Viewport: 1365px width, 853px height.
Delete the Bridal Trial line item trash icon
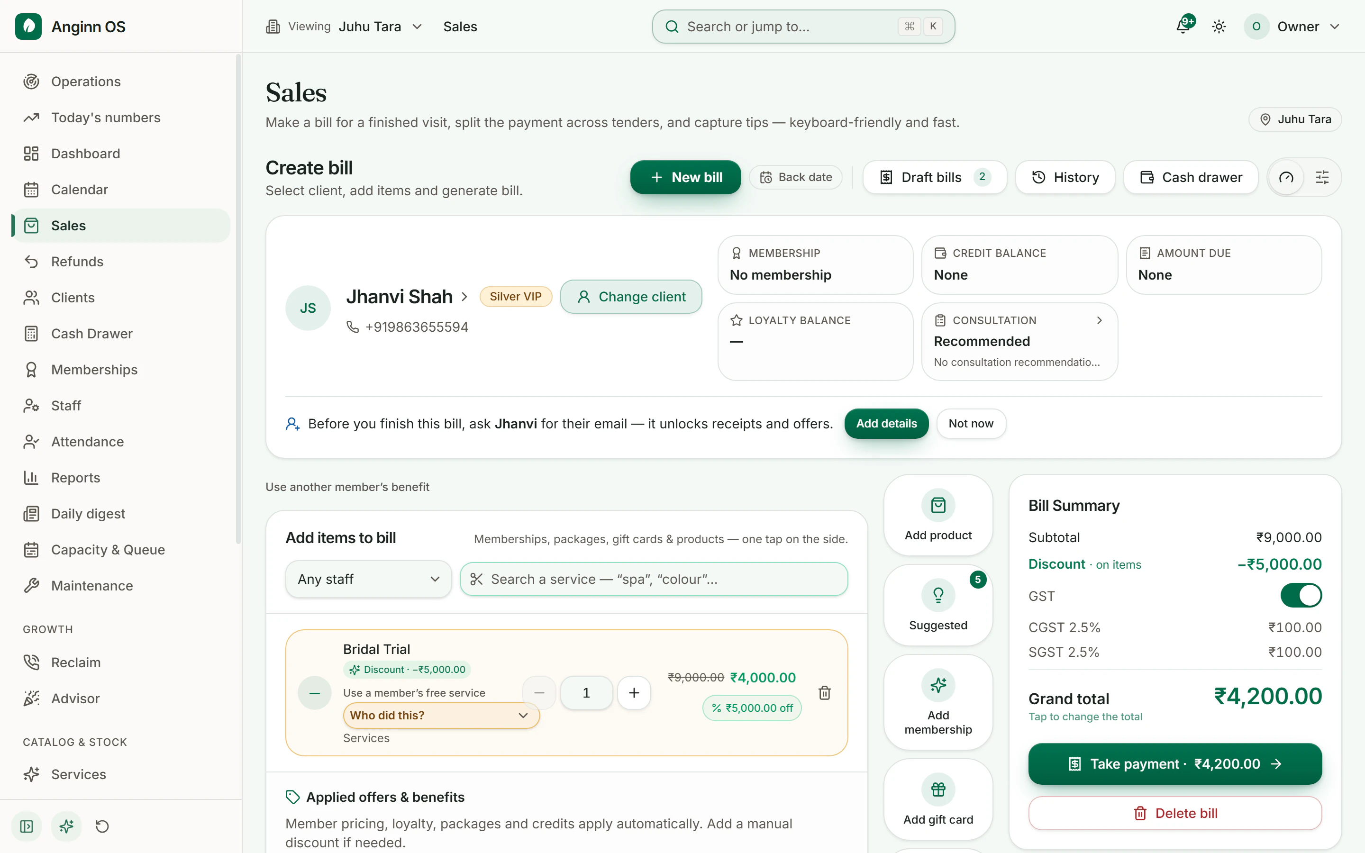coord(824,693)
